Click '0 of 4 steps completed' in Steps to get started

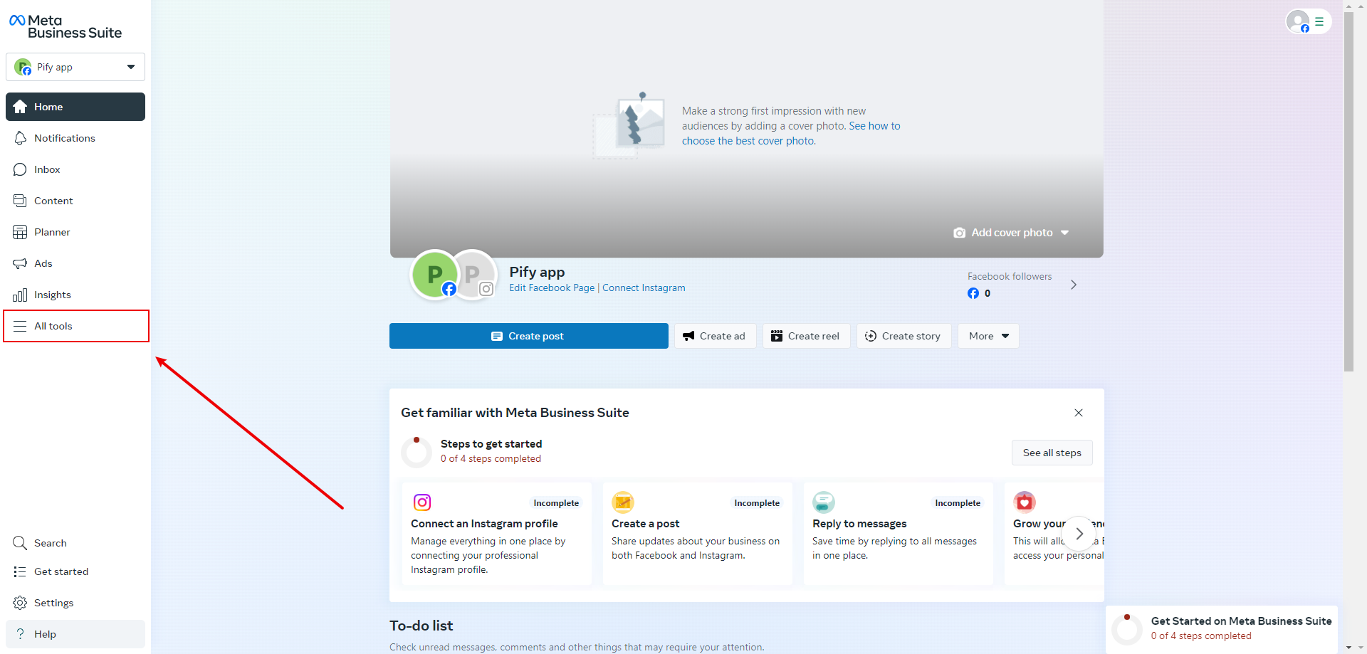coord(491,459)
